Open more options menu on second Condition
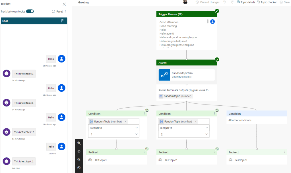 (214, 114)
